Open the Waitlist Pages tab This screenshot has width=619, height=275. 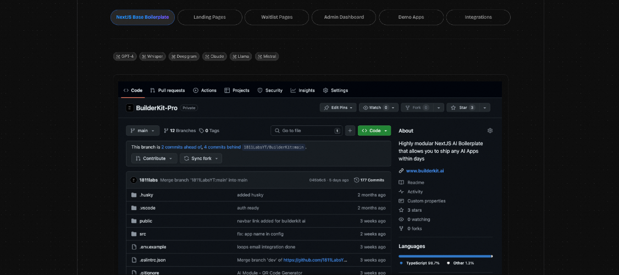(277, 18)
